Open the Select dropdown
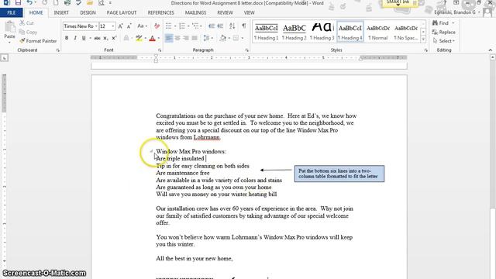The width and height of the screenshot is (496, 279). [444, 41]
